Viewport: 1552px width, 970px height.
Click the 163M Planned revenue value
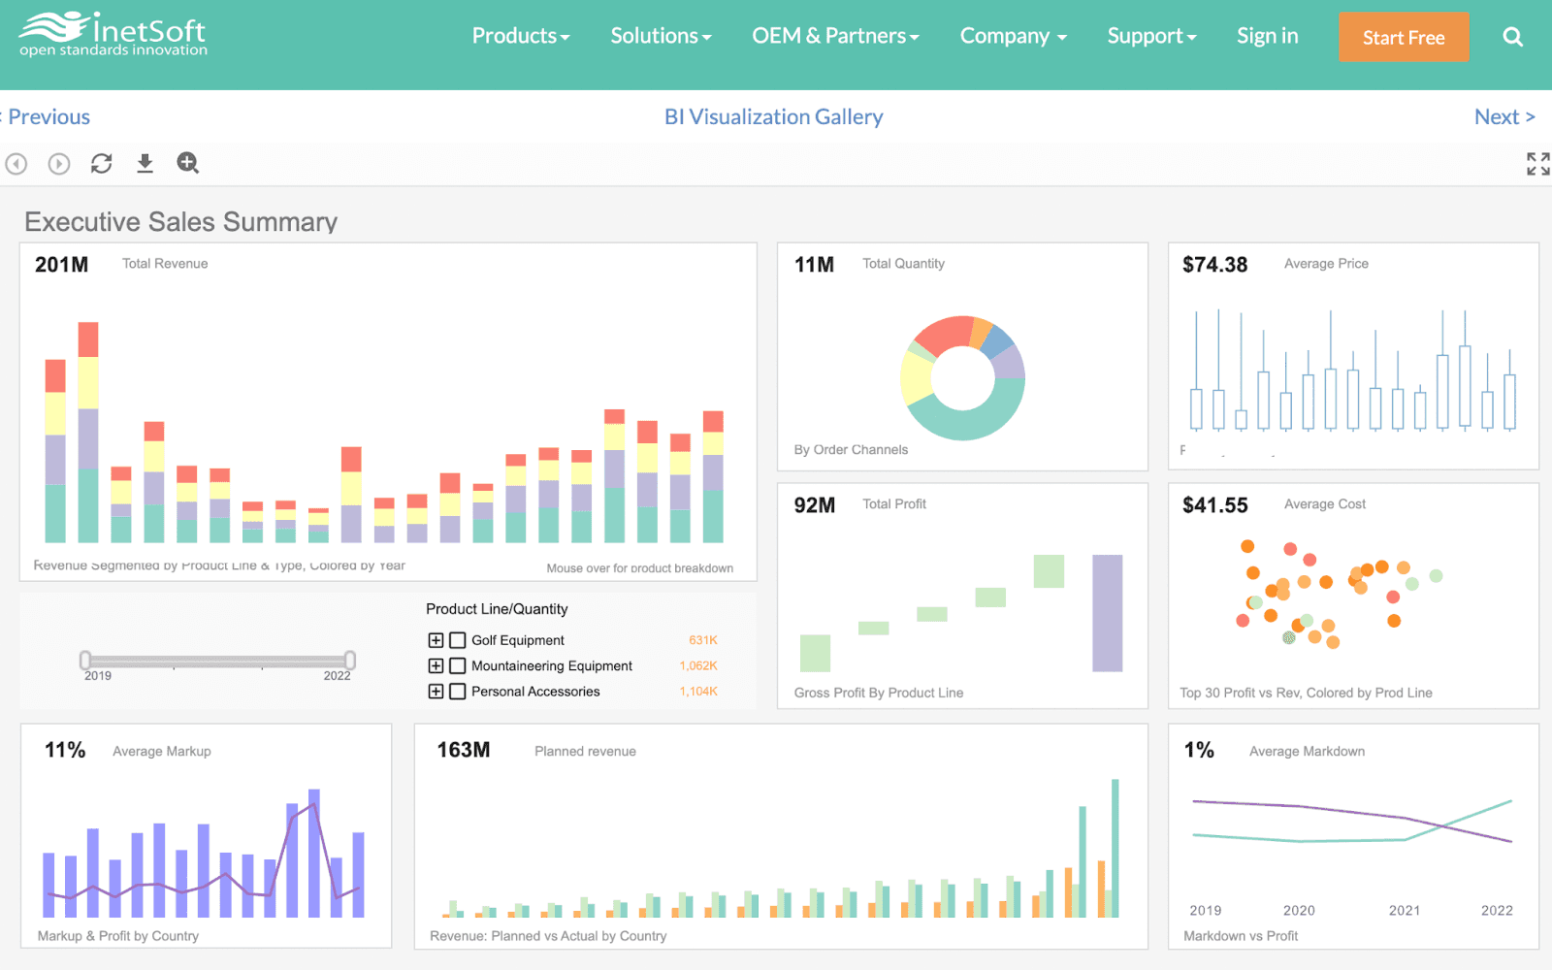point(463,750)
